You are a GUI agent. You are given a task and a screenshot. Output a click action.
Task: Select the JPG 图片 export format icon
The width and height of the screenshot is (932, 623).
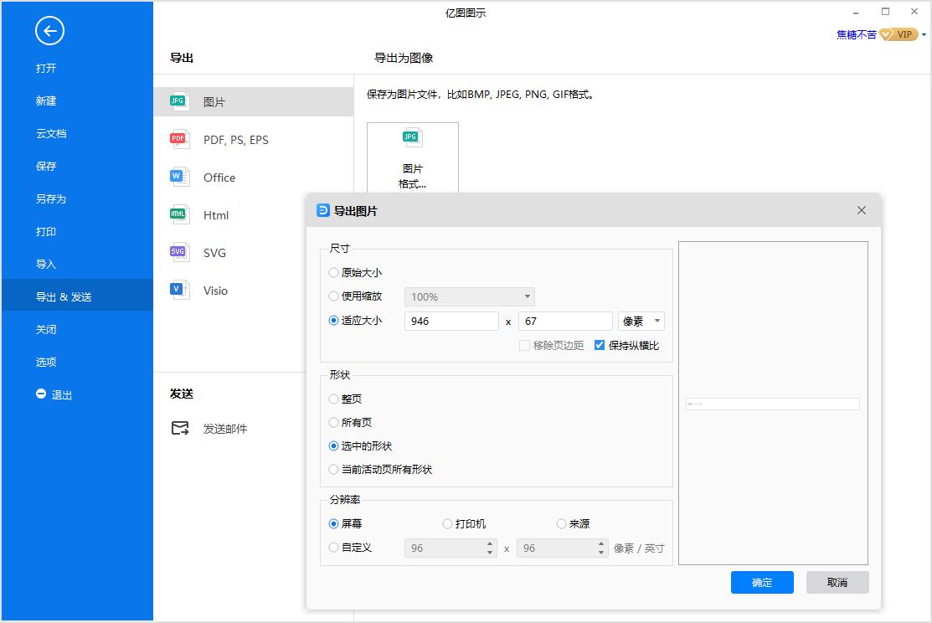178,100
